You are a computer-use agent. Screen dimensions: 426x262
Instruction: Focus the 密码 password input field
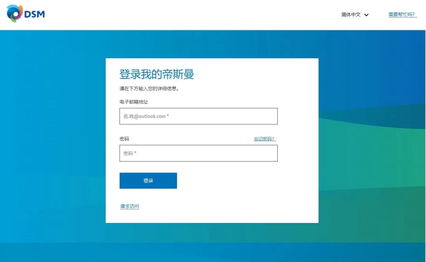(x=198, y=153)
